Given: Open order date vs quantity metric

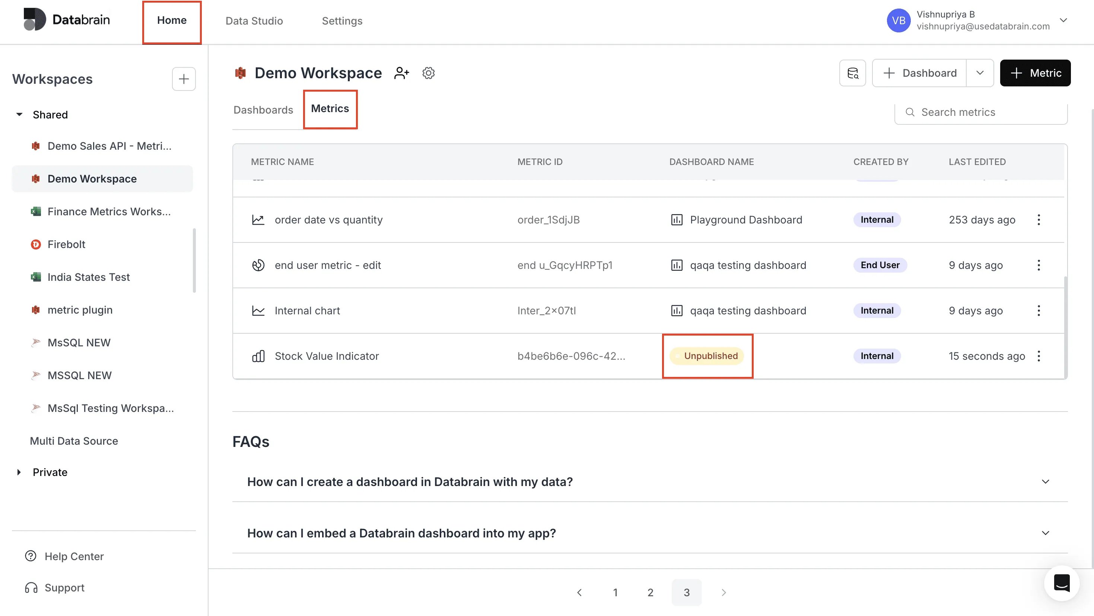Looking at the screenshot, I should pyautogui.click(x=328, y=220).
